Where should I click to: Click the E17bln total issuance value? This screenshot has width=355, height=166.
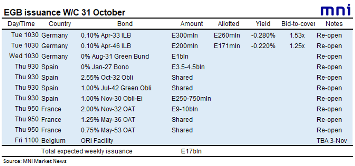[190, 151]
